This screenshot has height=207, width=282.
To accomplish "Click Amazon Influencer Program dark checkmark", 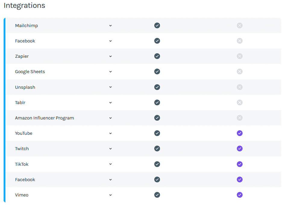I will point(157,118).
